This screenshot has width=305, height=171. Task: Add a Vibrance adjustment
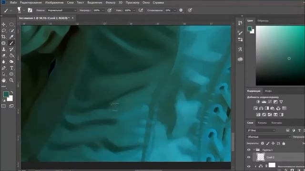281,102
